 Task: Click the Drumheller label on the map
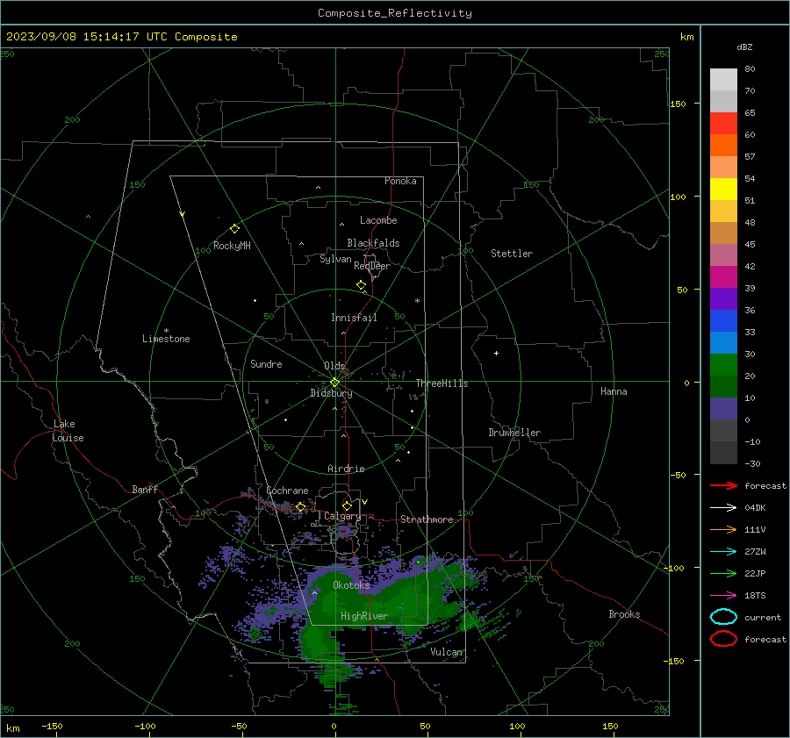514,433
